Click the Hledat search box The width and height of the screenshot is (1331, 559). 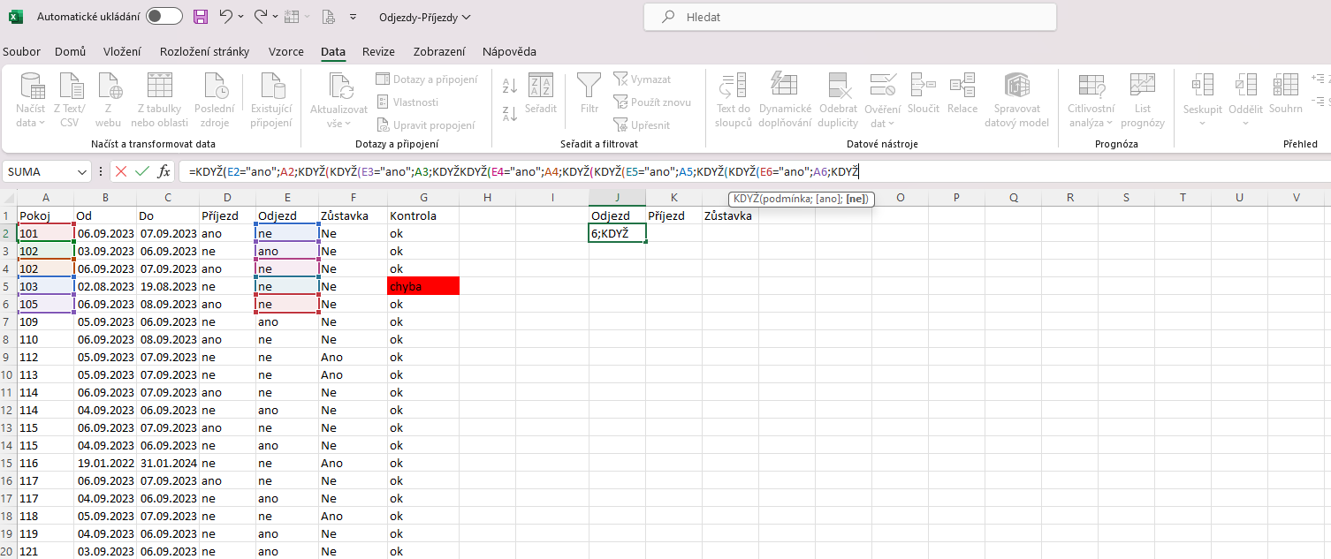[849, 17]
